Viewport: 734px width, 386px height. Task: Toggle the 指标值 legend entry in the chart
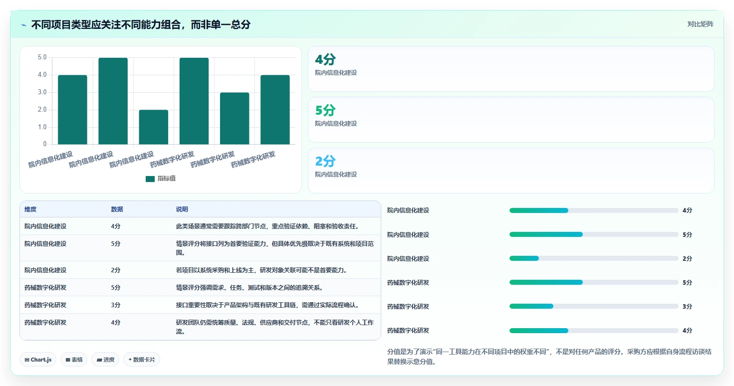click(161, 179)
